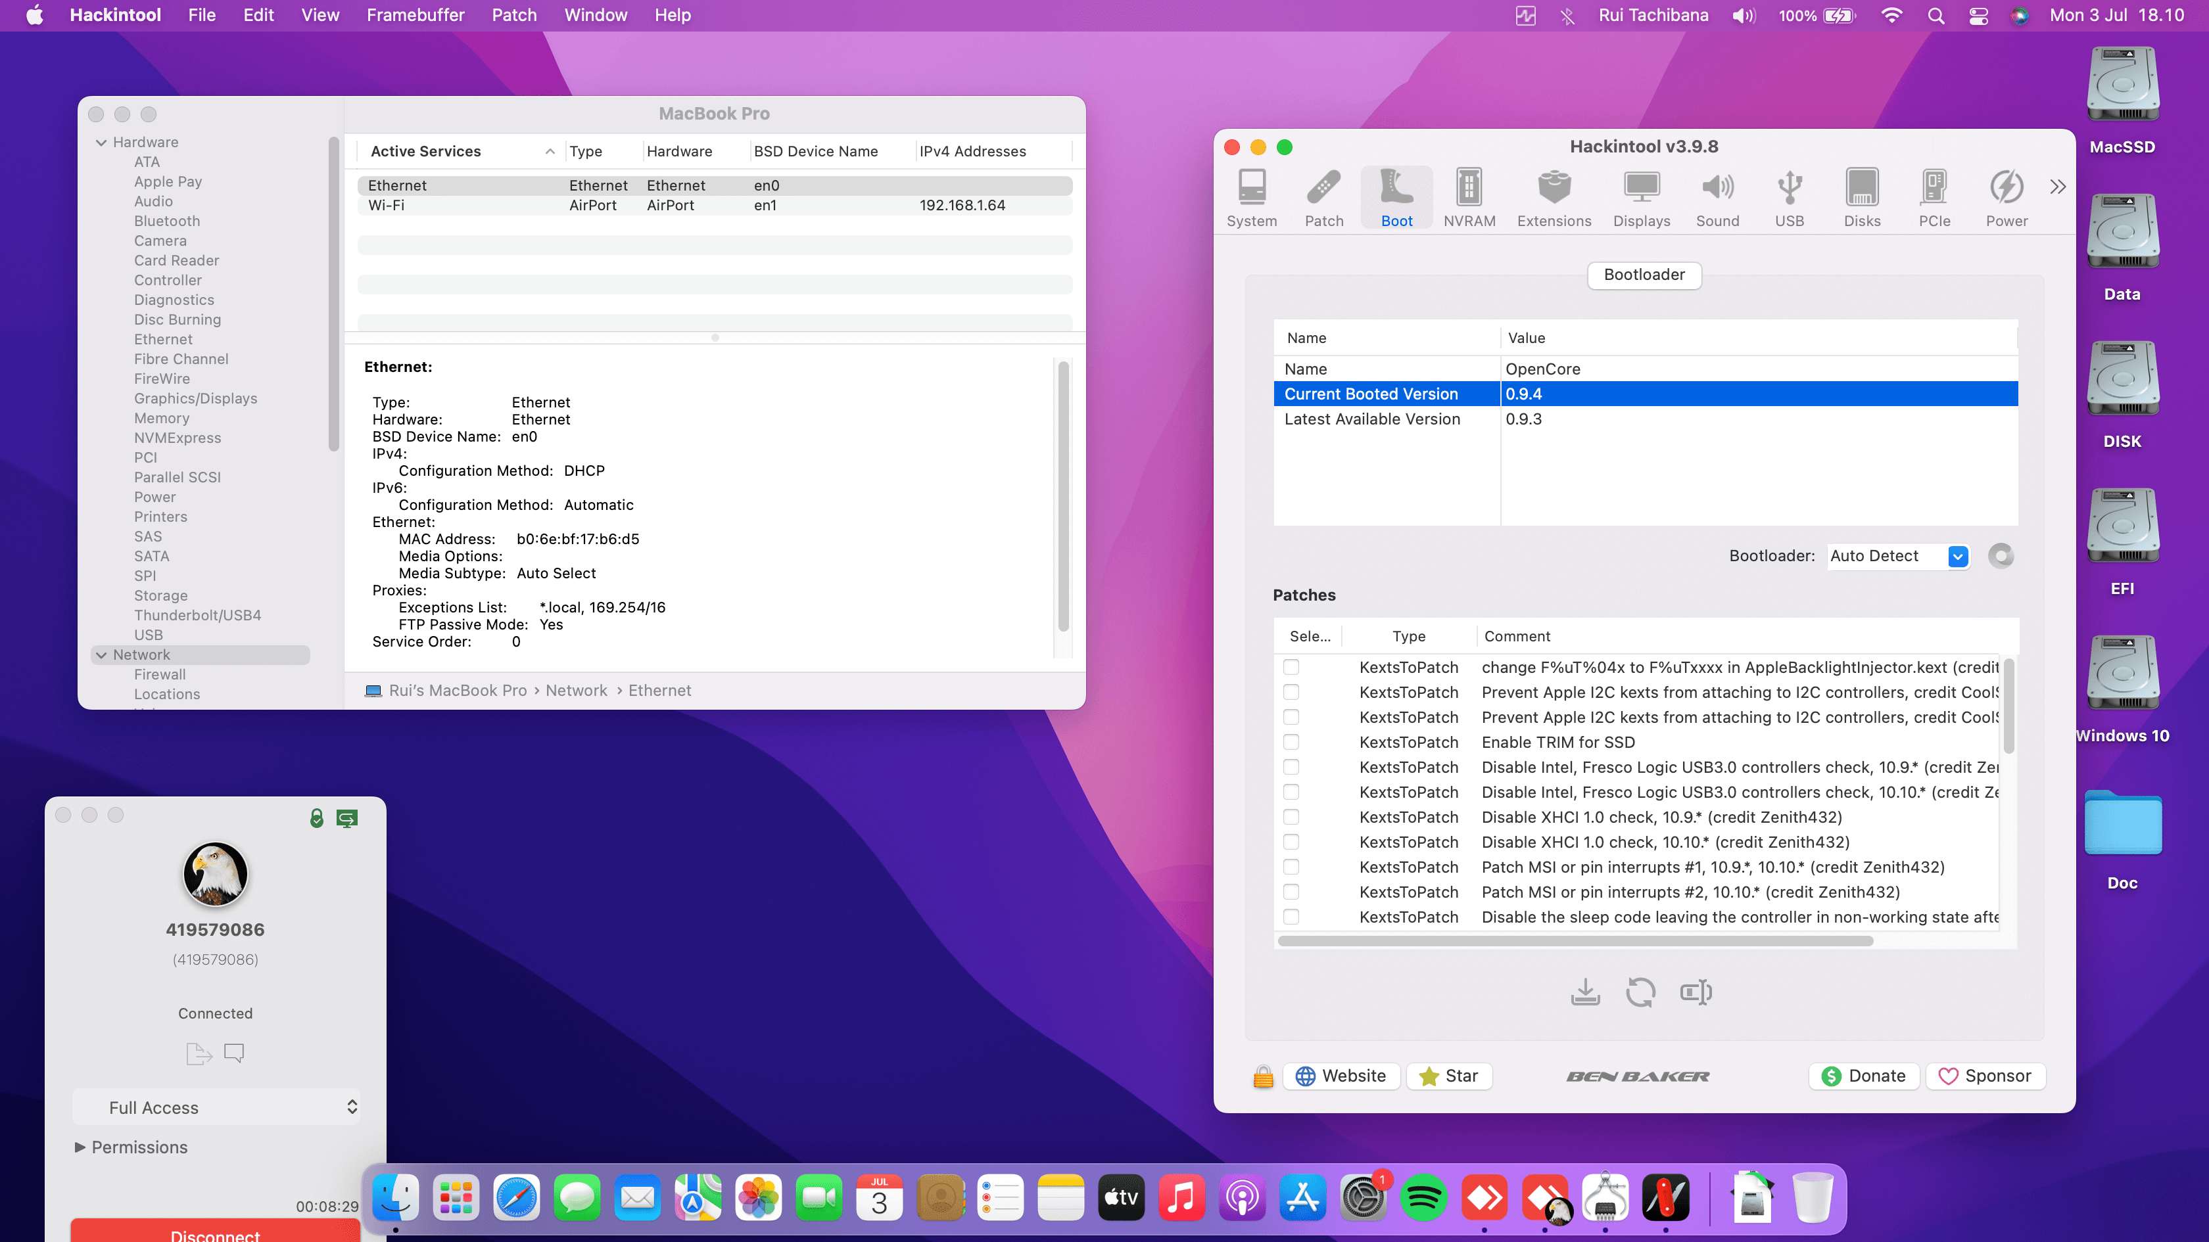
Task: Click the round button next to Bootloader dropdown
Action: click(x=2001, y=555)
